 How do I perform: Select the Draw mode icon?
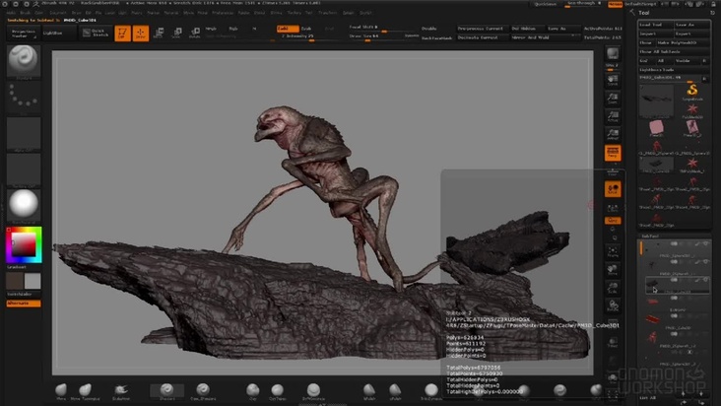pyautogui.click(x=141, y=34)
